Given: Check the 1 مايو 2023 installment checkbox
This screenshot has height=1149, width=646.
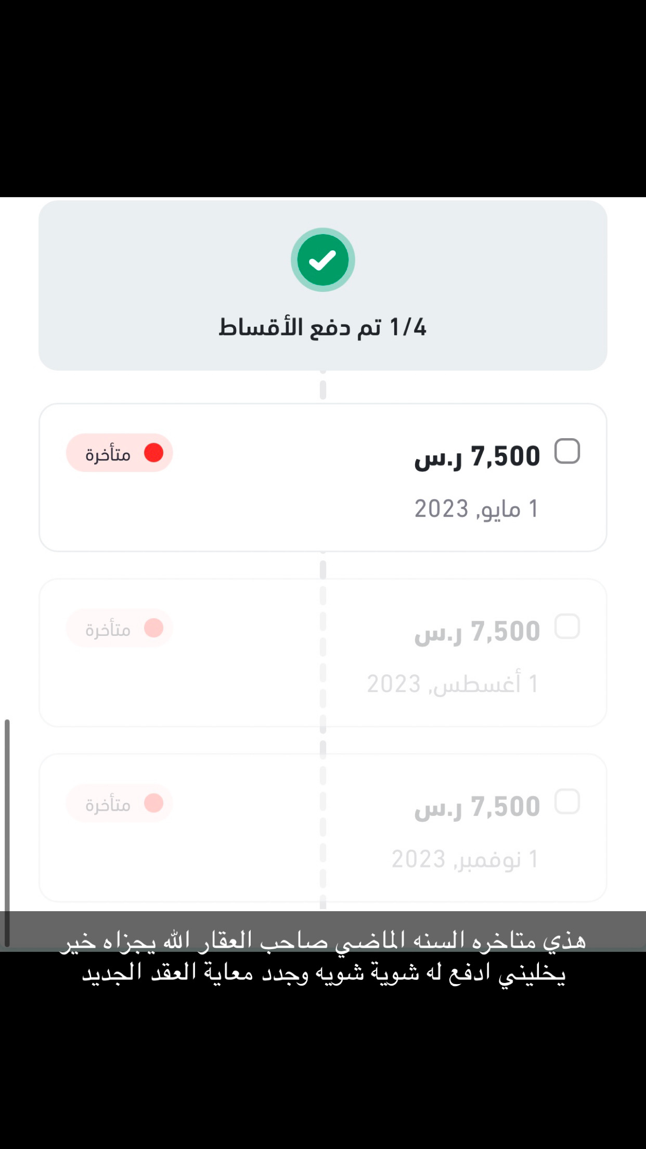Looking at the screenshot, I should click(567, 451).
